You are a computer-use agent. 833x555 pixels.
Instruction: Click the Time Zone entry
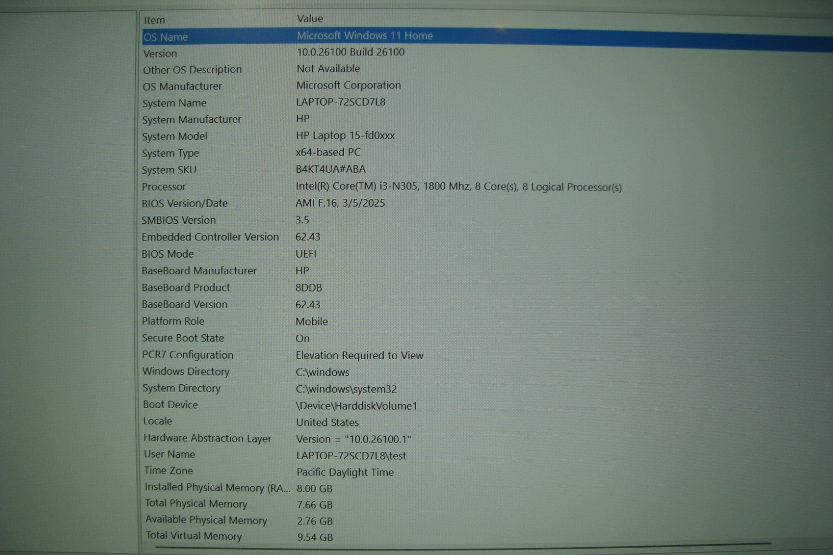[168, 471]
